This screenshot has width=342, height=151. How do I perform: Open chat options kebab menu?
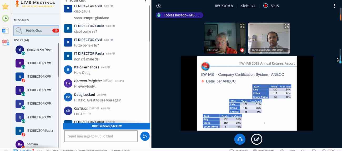tap(146, 1)
